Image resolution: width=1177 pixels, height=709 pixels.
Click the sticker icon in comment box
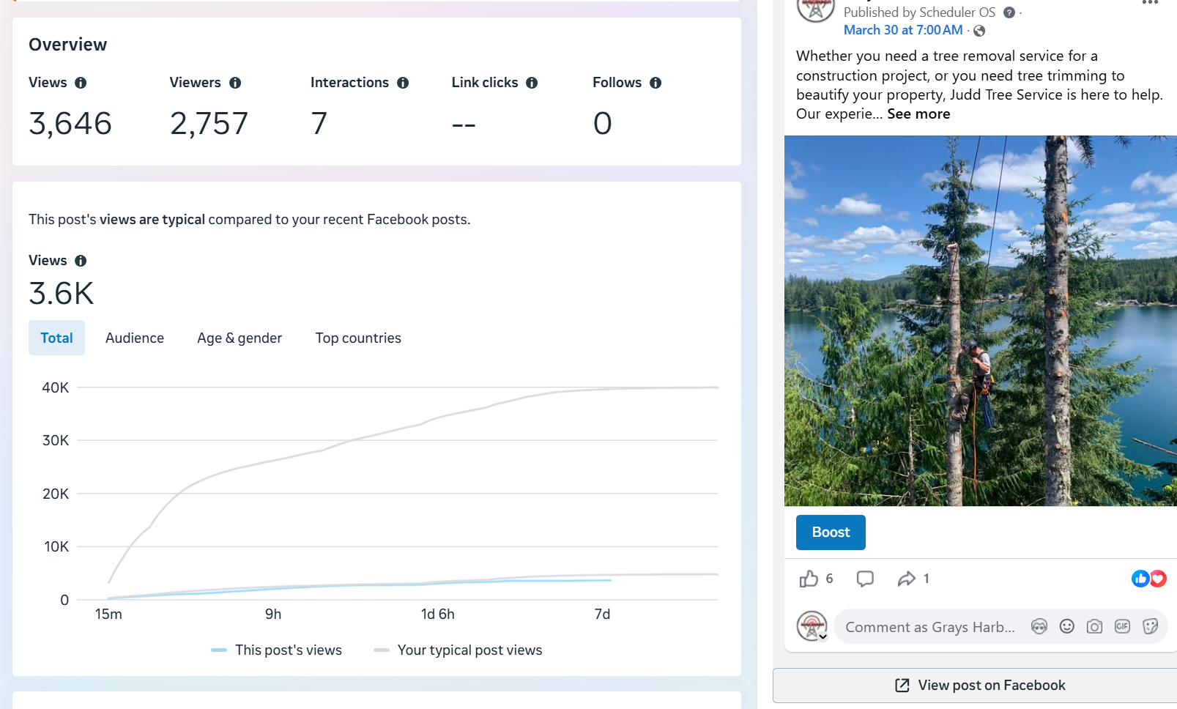click(1150, 626)
